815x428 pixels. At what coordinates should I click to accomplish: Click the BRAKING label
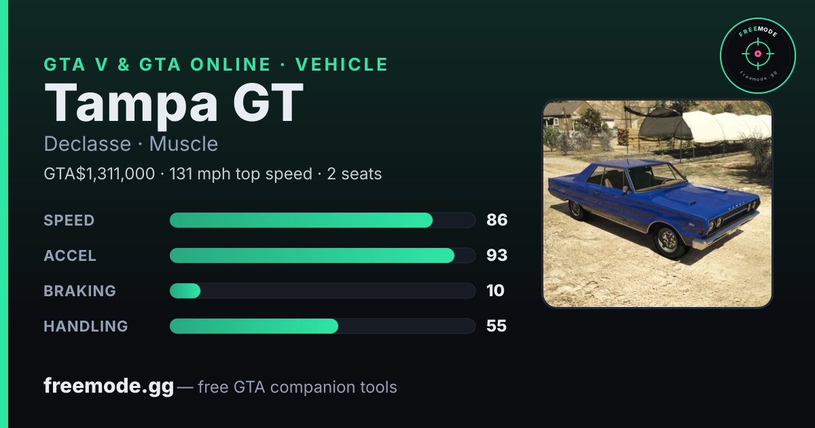click(79, 291)
